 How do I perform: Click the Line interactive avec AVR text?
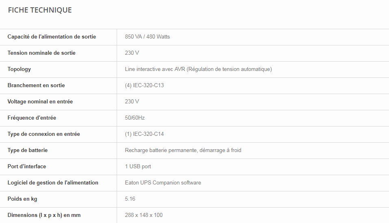(x=198, y=69)
